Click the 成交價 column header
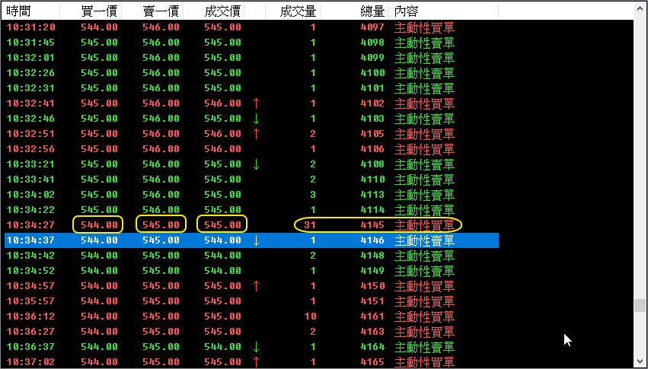The height and width of the screenshot is (369, 648). click(x=214, y=11)
